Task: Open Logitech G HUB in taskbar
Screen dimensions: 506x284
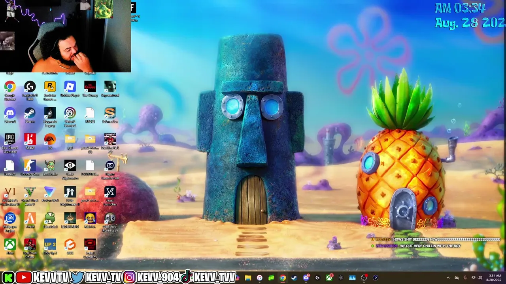Action: [317, 278]
